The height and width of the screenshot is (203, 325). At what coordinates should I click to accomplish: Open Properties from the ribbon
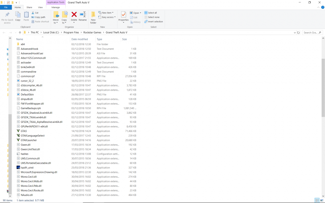[123, 16]
